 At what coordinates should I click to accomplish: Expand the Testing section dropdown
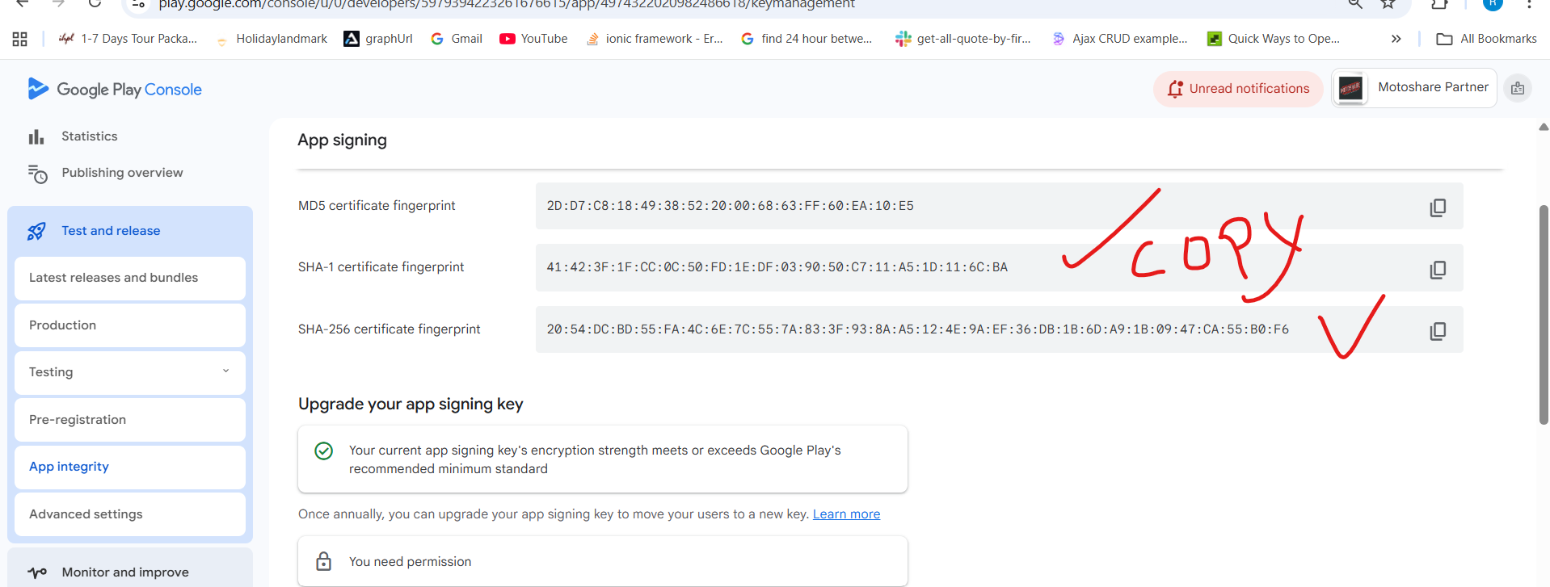[x=225, y=371]
